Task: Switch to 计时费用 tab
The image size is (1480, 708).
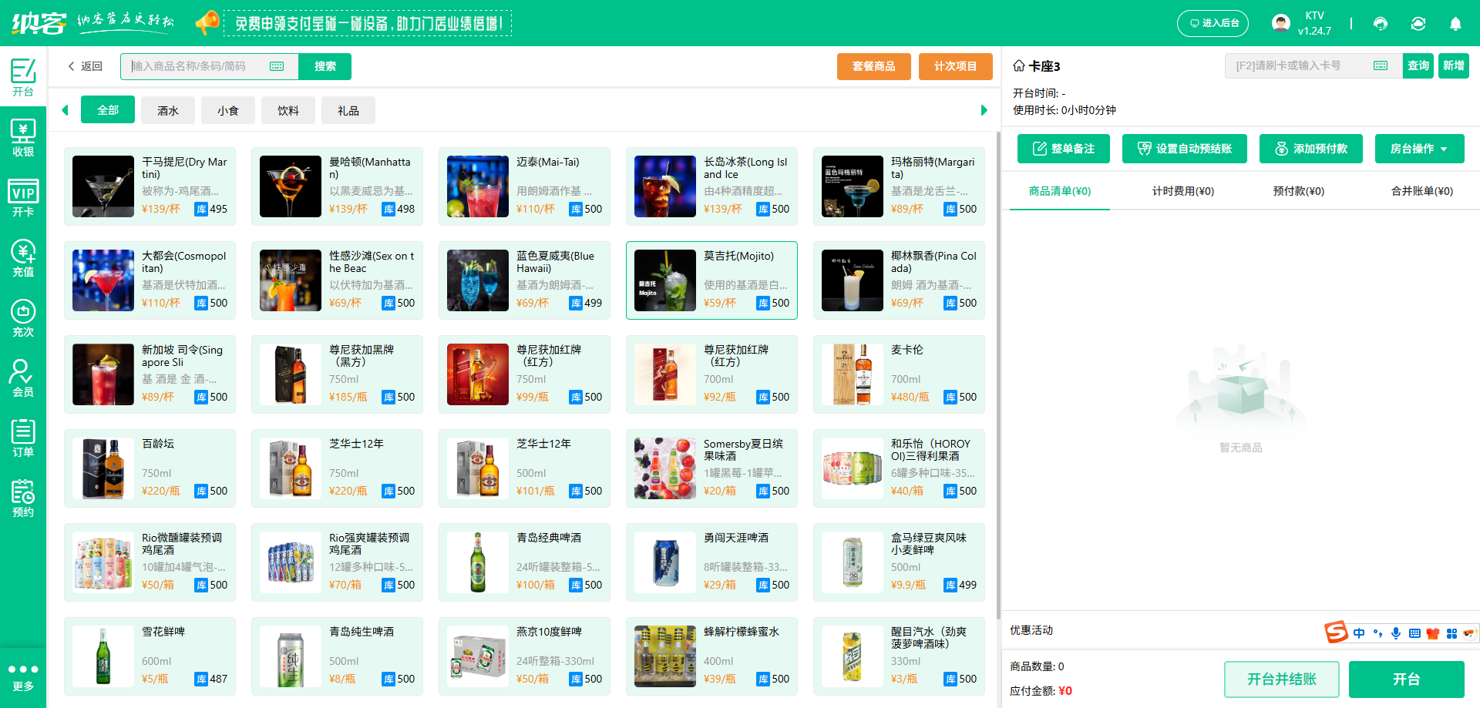Action: coord(1183,191)
